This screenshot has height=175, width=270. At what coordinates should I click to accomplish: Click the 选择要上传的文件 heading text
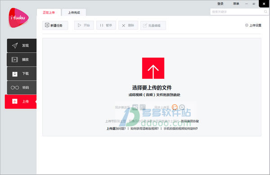152,88
